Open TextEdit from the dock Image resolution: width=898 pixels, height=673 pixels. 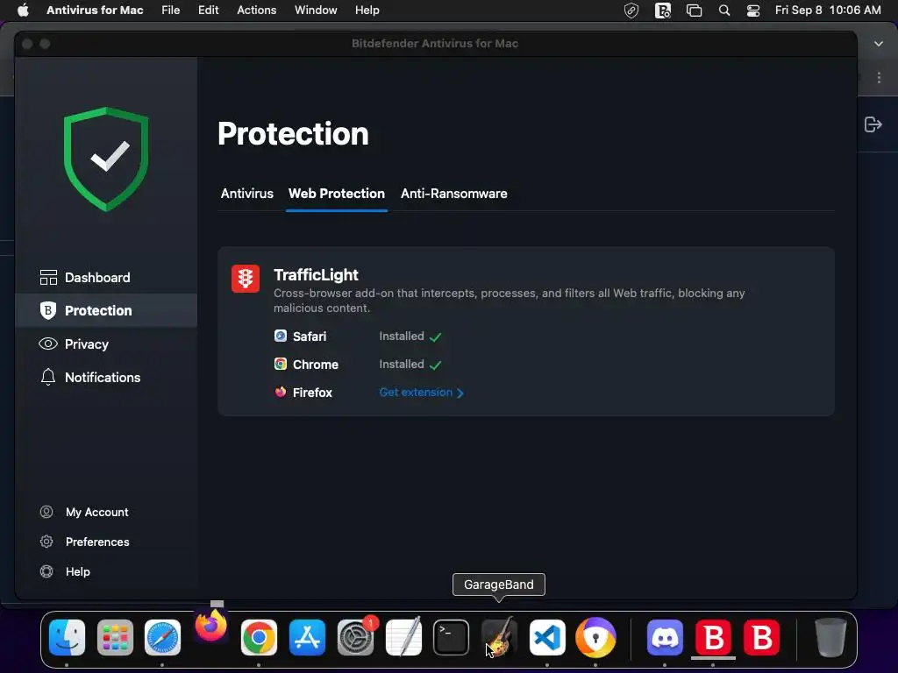click(x=403, y=637)
